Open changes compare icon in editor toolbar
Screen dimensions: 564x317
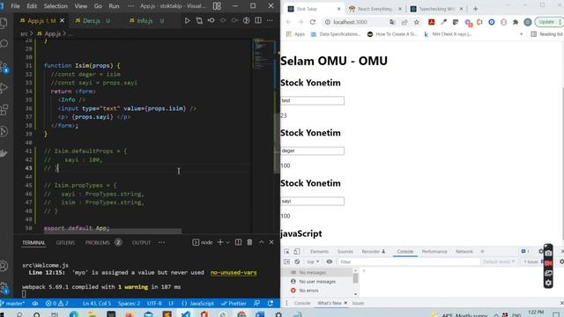point(199,21)
